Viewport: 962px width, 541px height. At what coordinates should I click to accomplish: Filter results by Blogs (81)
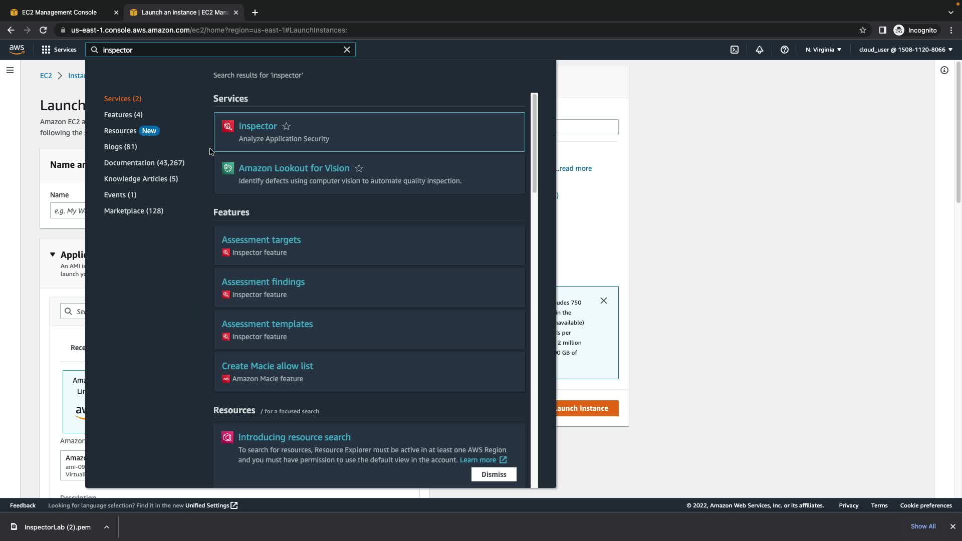tap(120, 147)
